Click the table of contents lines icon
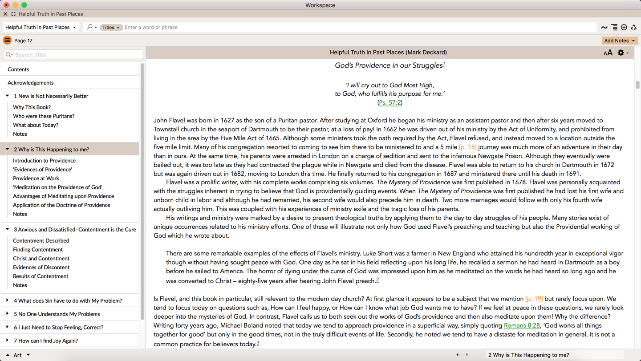Screen dimensions: 641x361 (614, 28)
